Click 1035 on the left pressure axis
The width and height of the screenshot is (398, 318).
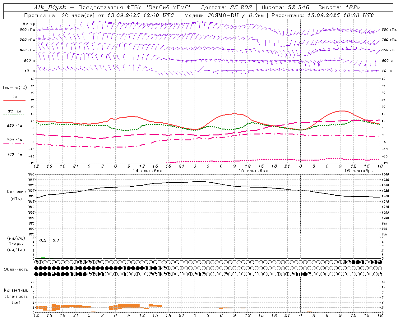[x=31, y=180]
